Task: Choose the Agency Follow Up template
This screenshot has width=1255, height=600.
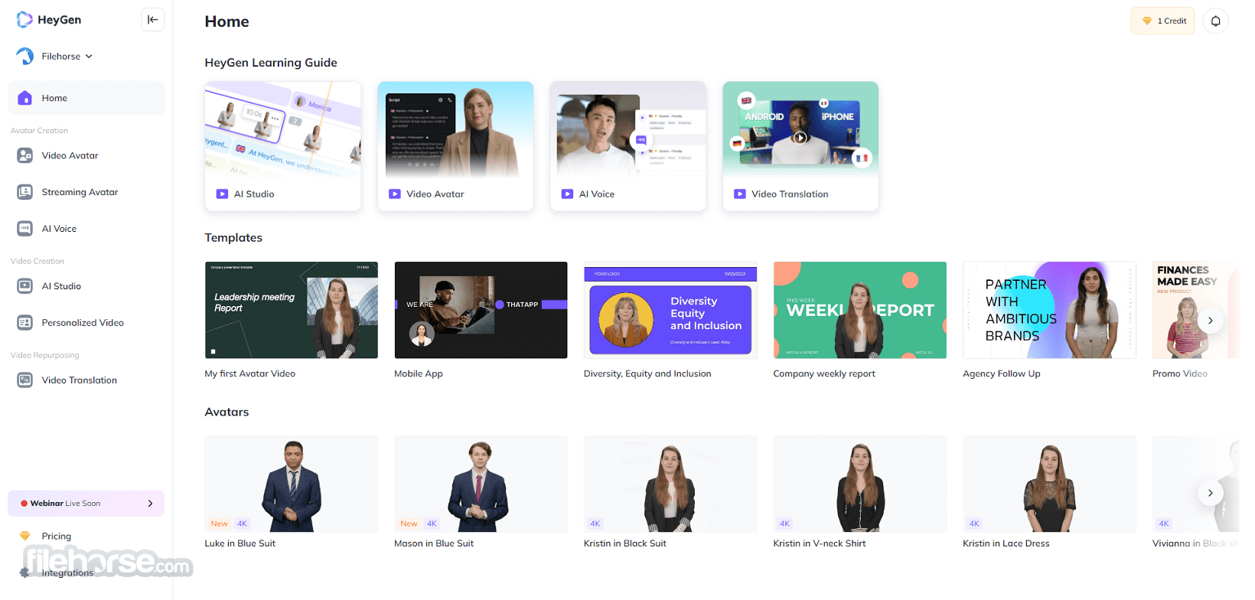Action: 1050,310
